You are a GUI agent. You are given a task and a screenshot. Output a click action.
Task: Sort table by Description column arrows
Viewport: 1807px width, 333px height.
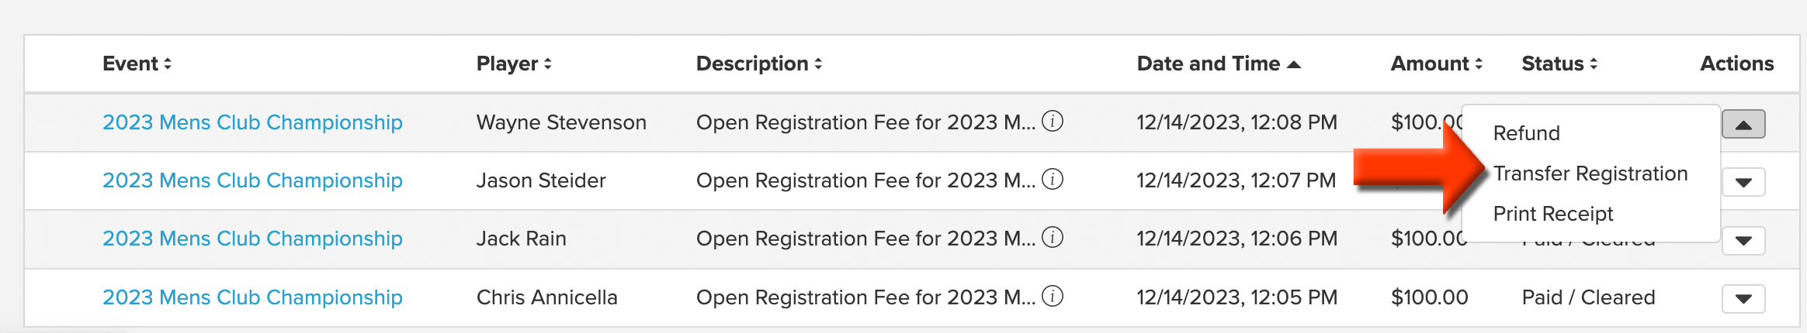pos(818,64)
